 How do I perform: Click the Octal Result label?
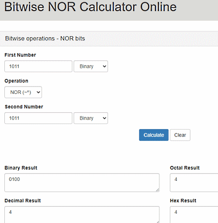point(185,168)
